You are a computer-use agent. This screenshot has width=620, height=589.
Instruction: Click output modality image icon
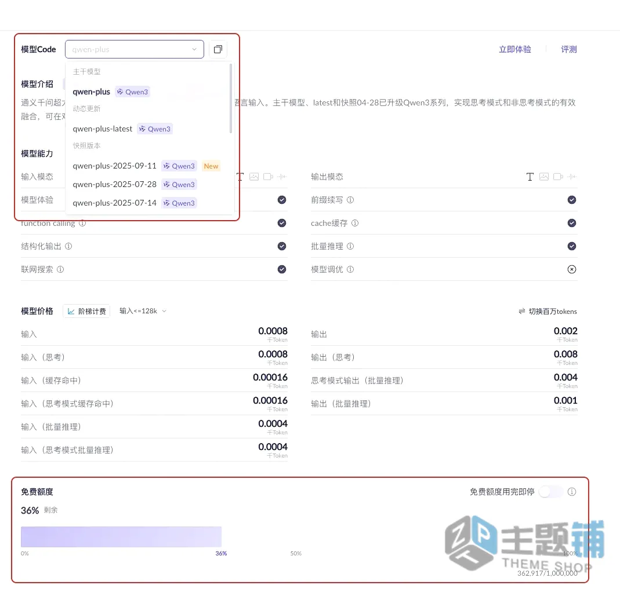point(544,177)
